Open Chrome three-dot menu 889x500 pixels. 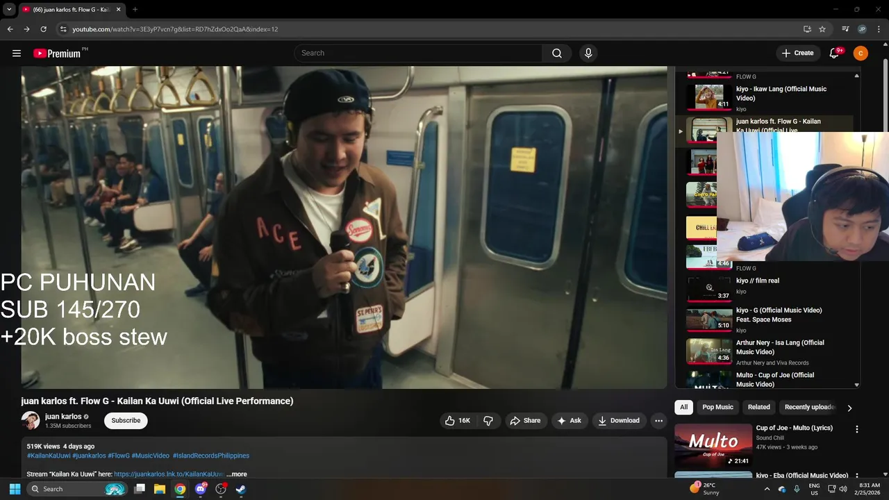tap(879, 29)
